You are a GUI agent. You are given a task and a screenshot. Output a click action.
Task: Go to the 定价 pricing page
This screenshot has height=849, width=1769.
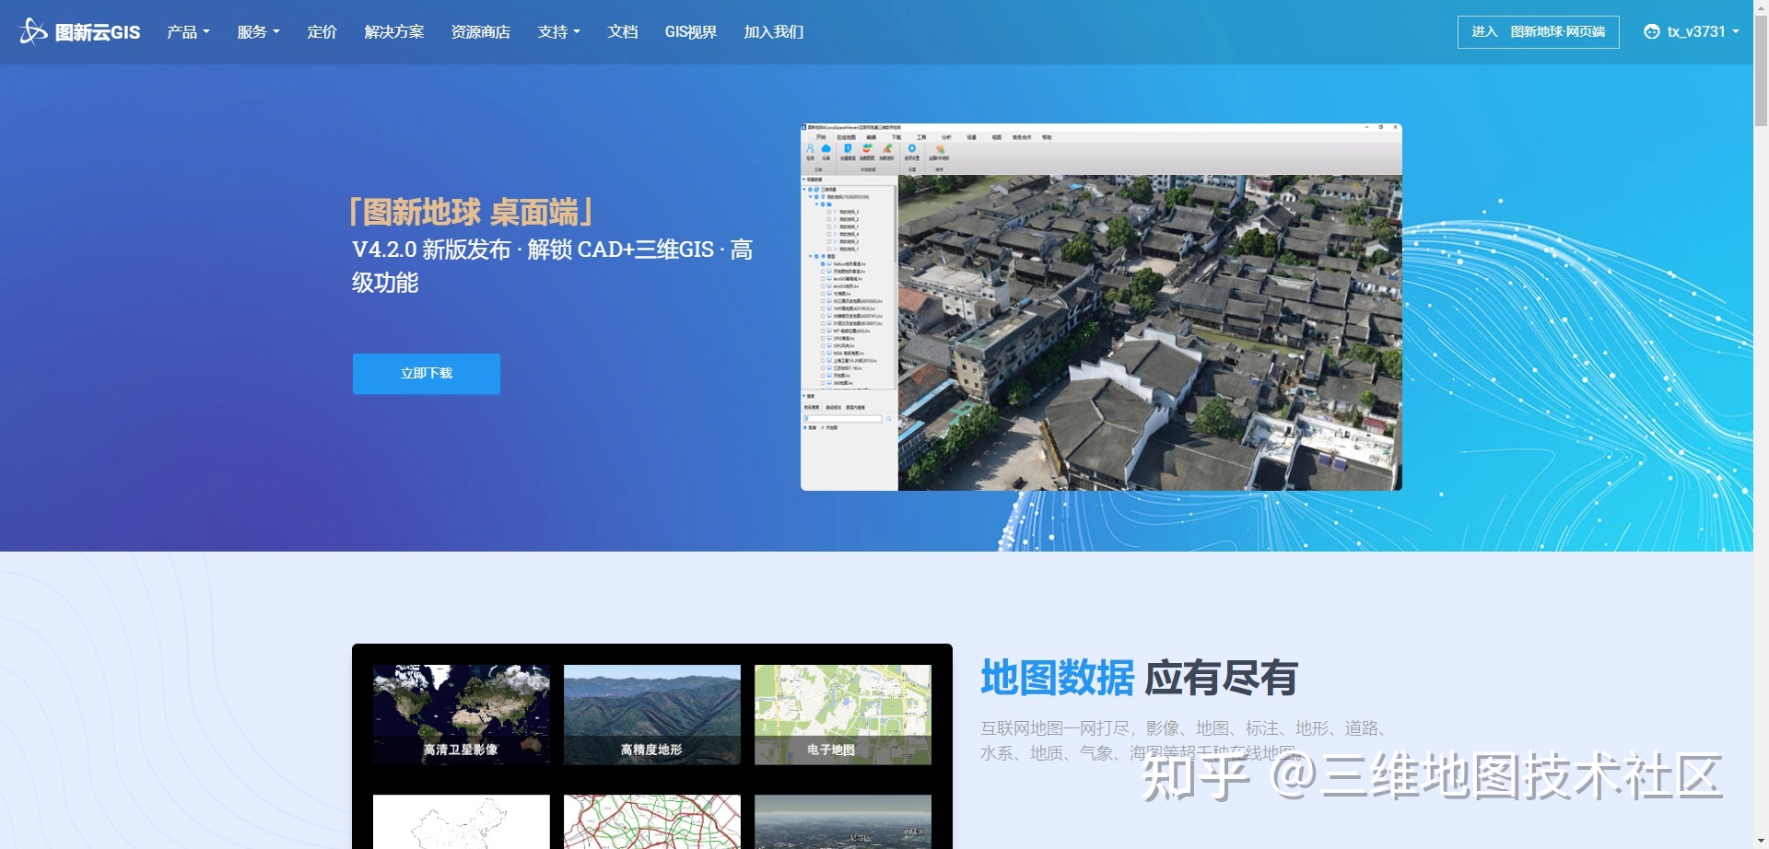pos(322,32)
